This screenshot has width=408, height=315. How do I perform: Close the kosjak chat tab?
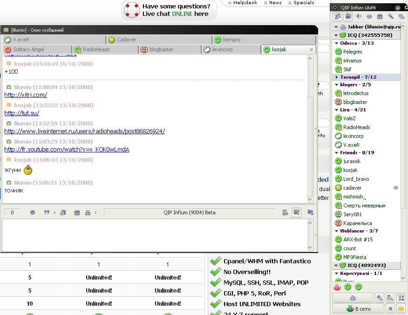(x=311, y=49)
